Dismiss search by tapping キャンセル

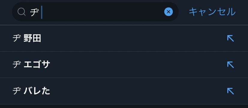(212, 12)
